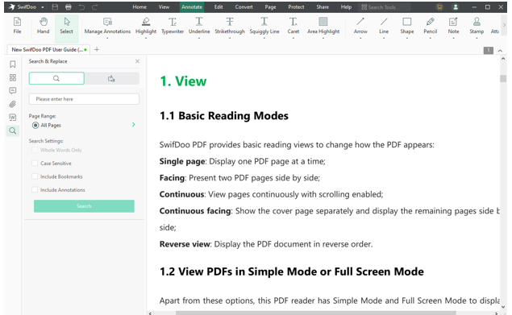This screenshot has height=315, width=512.
Task: Choose the Highlight tool
Action: tap(146, 26)
